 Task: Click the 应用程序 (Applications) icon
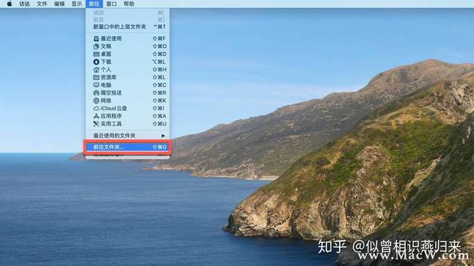point(96,116)
